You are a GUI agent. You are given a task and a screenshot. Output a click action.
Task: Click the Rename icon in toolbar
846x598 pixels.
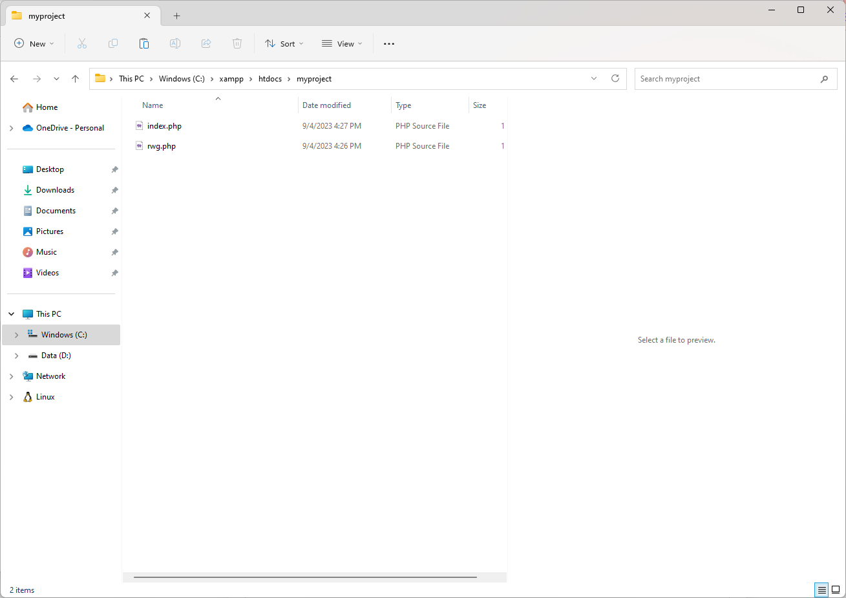click(x=175, y=43)
